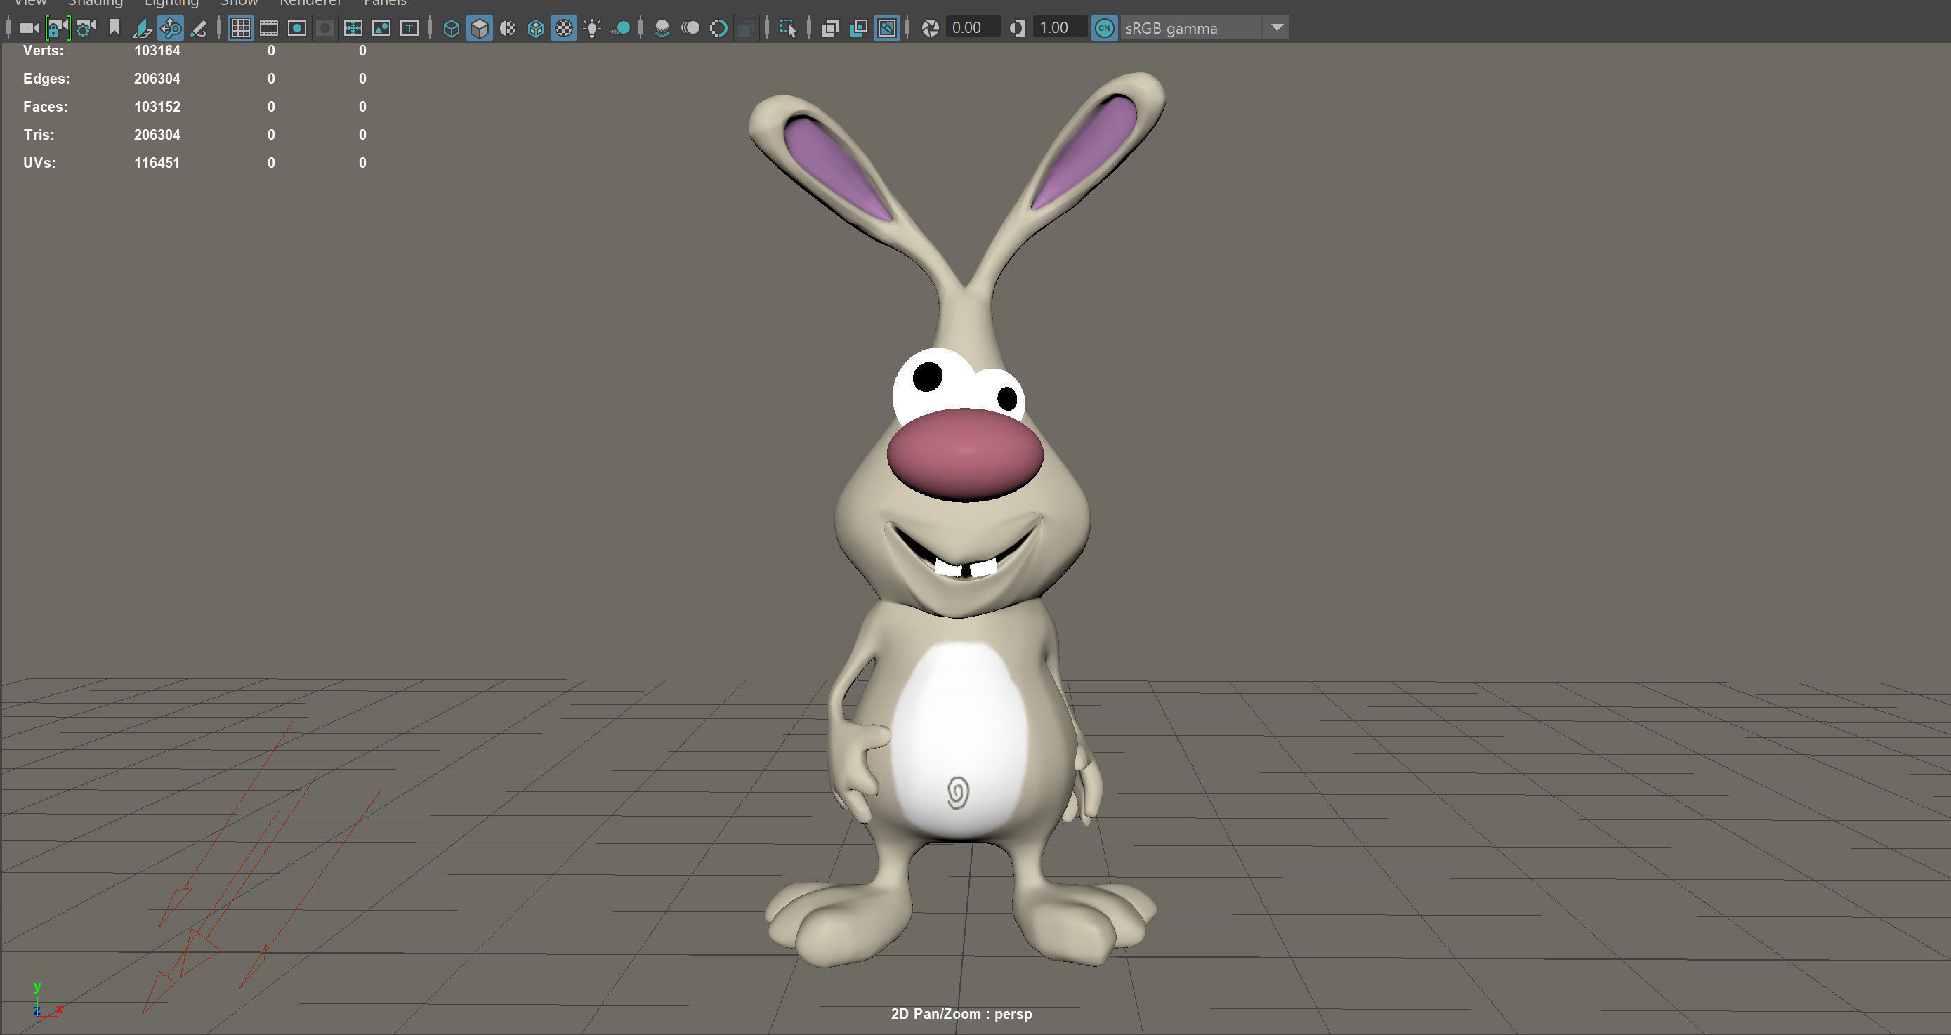Toggle the 2D Pan/Zoom icon
Viewport: 1951px width, 1035px height.
(171, 28)
